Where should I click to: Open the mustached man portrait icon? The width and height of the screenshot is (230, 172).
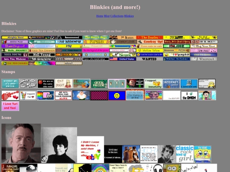pos(21,144)
